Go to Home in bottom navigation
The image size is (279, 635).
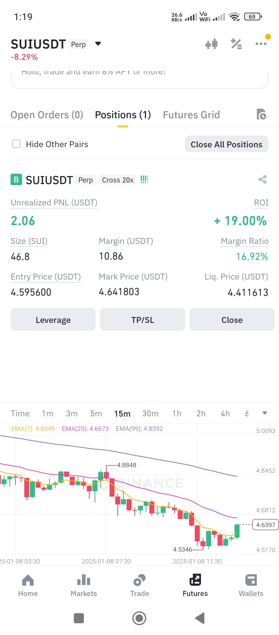click(28, 585)
